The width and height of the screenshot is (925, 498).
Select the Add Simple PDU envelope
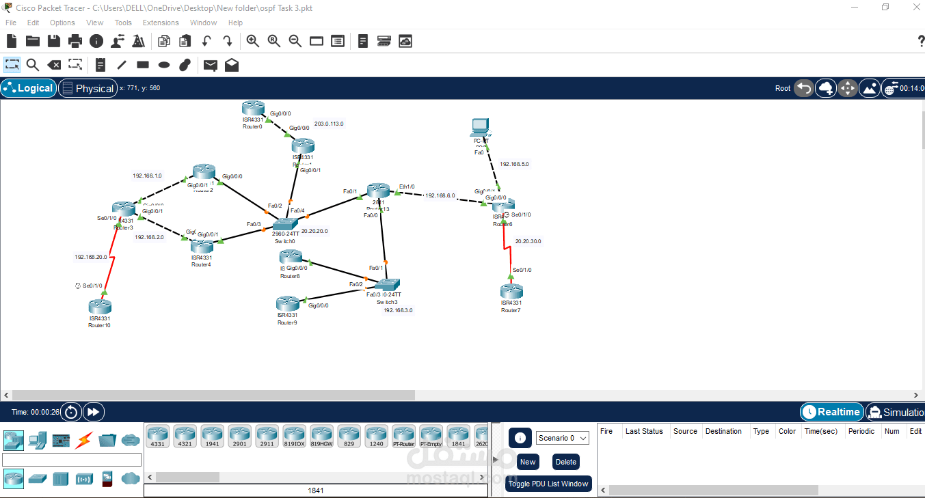pos(211,65)
